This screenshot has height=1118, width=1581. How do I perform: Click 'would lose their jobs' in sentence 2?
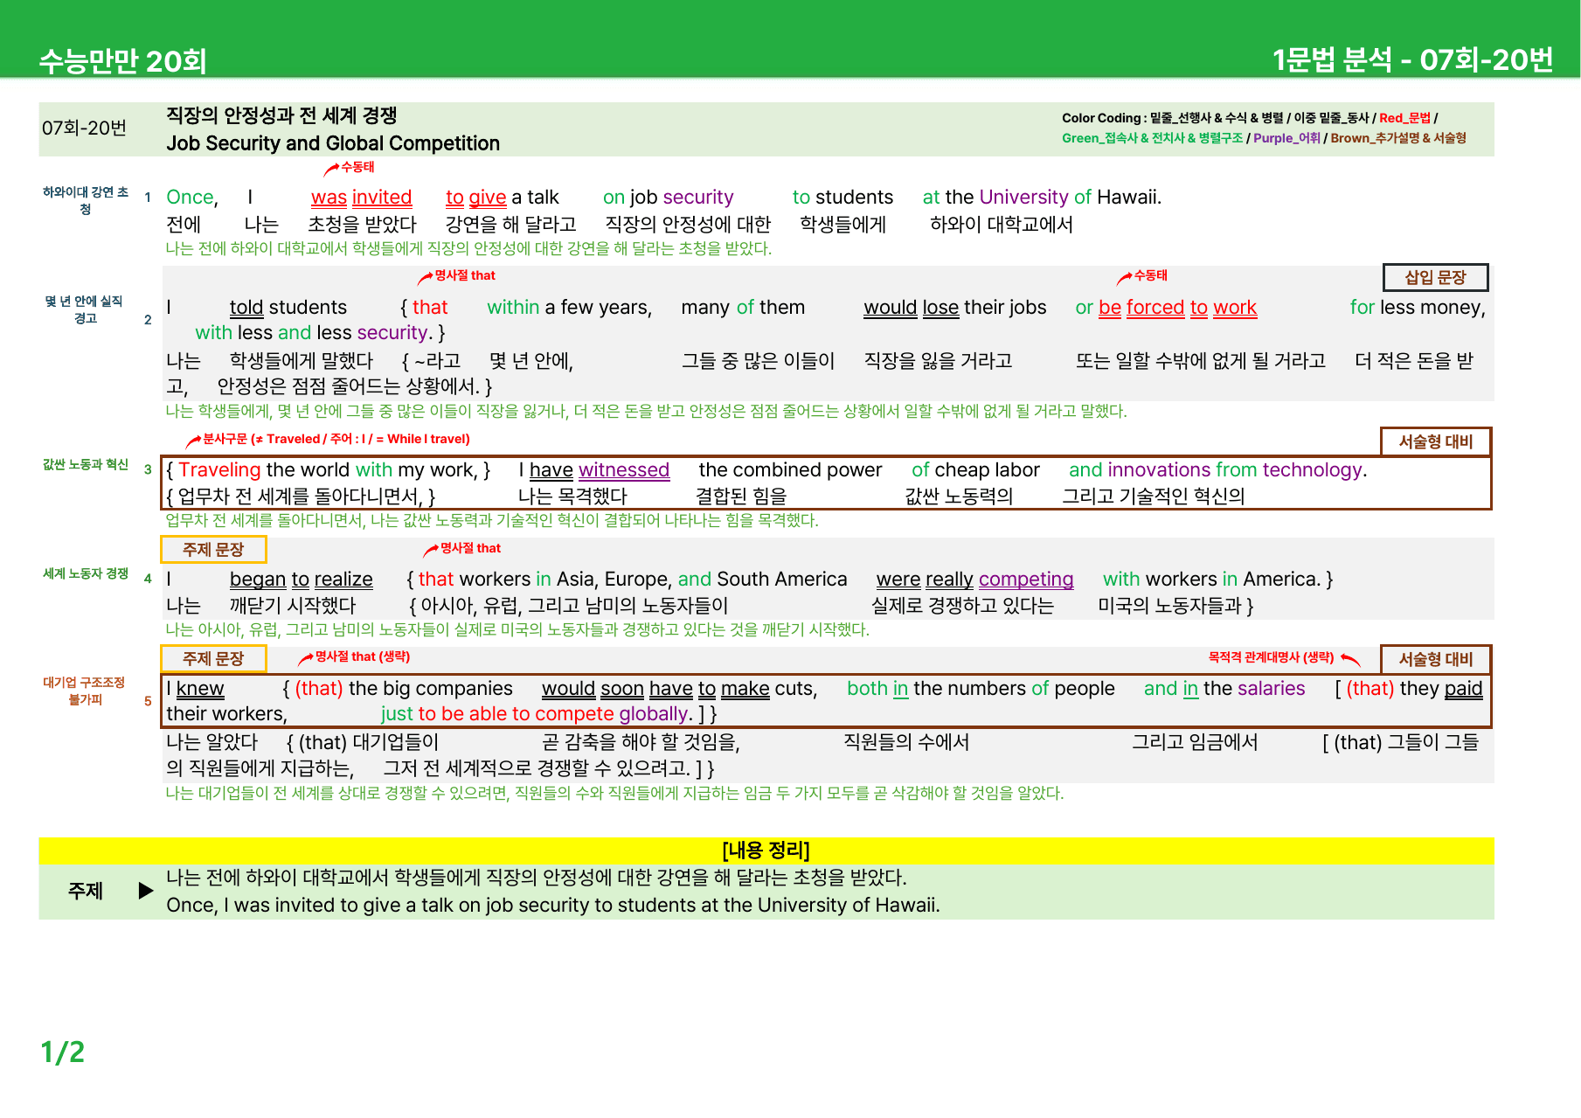click(x=954, y=308)
